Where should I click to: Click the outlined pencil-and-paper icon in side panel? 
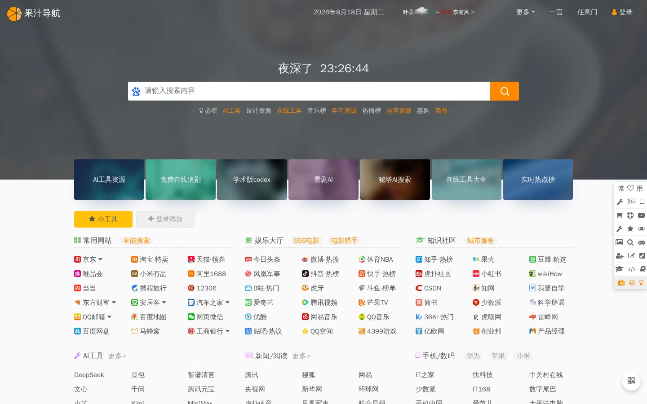tap(631, 256)
